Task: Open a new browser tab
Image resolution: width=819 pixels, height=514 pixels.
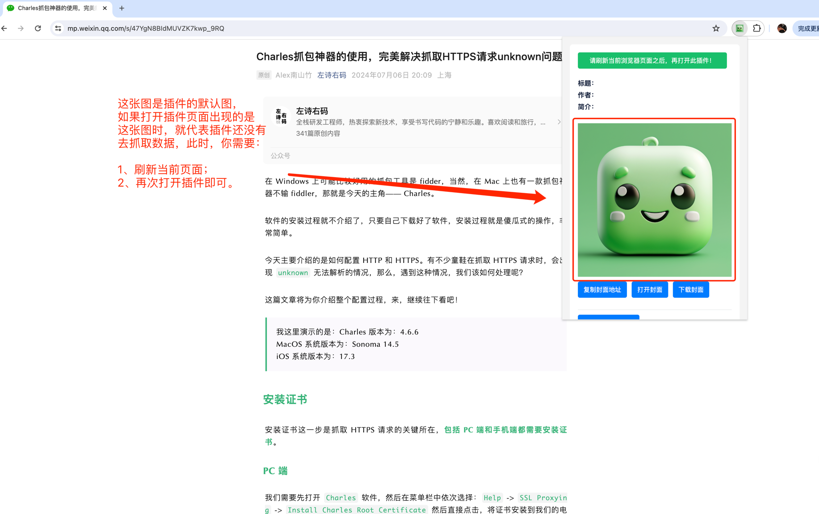Action: point(122,8)
